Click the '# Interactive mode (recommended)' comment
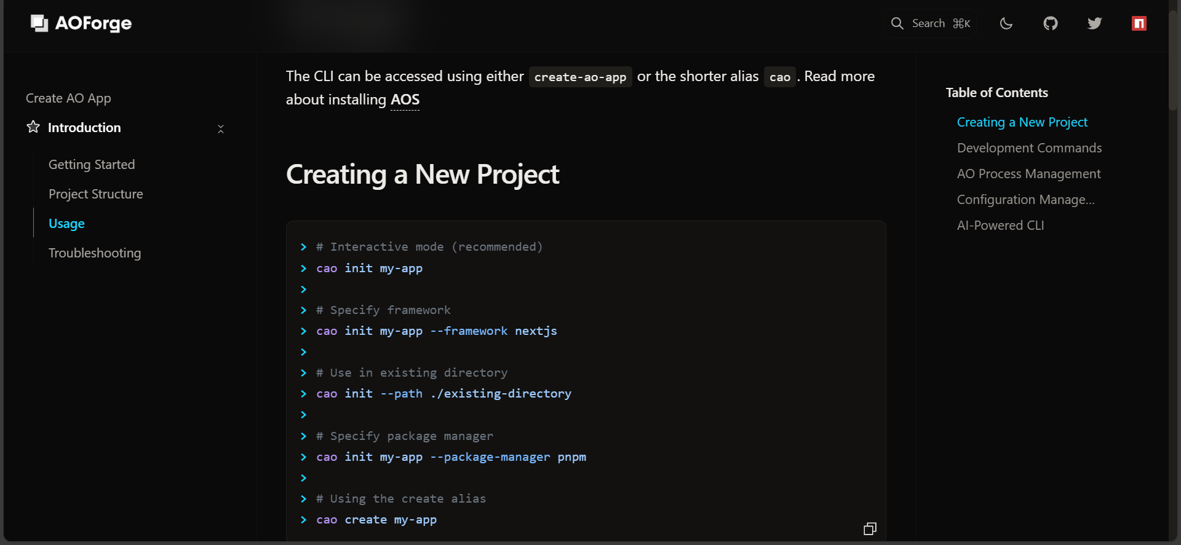This screenshot has height=545, width=1181. click(x=429, y=247)
